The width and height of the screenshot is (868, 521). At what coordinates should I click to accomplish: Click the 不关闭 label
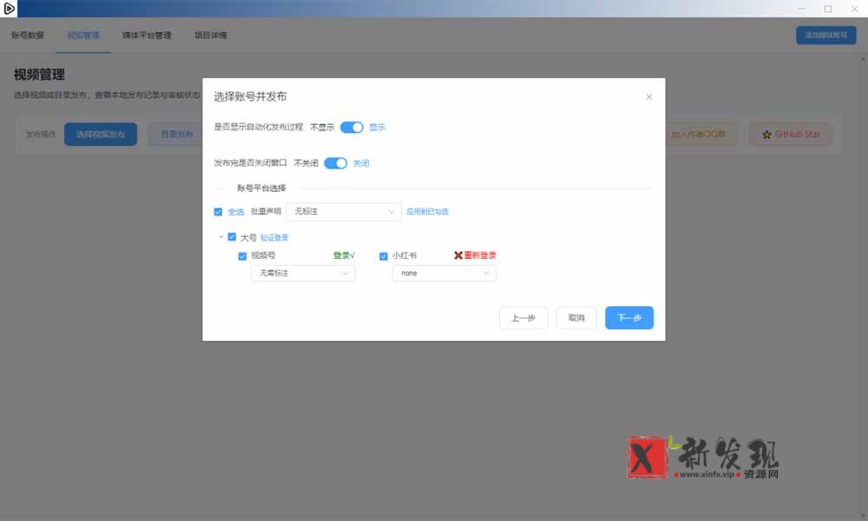pos(306,163)
